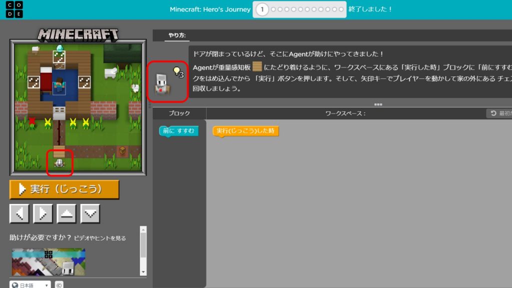Move player up with the up arrow button

tap(66, 214)
